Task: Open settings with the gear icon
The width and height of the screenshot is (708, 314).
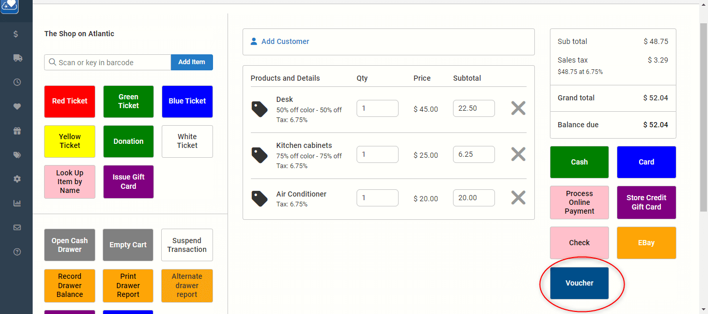Action: click(x=17, y=179)
